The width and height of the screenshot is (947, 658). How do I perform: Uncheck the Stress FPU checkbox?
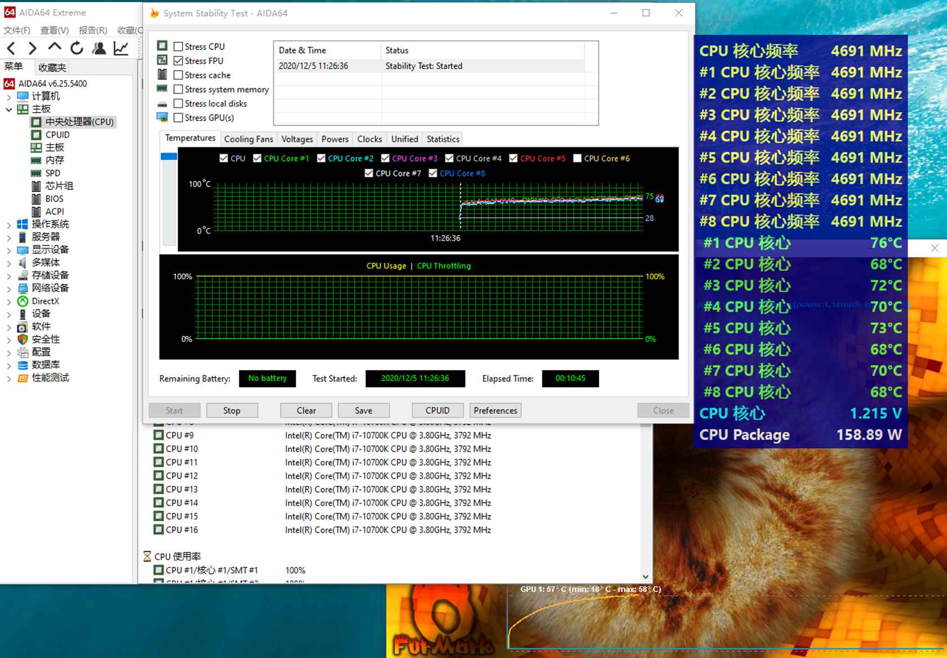(178, 61)
